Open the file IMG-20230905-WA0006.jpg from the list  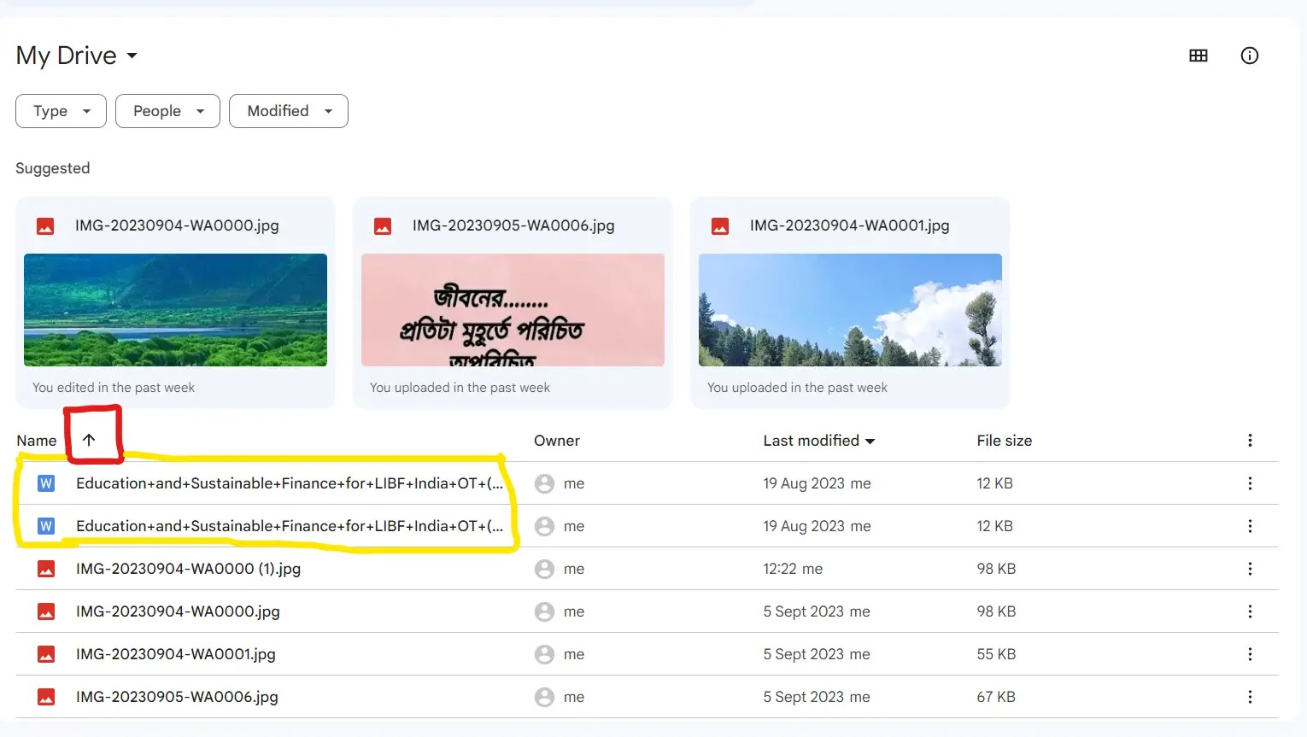(177, 697)
